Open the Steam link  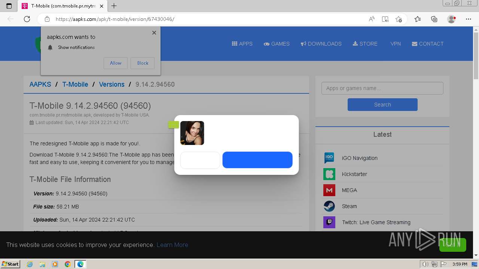click(x=350, y=206)
